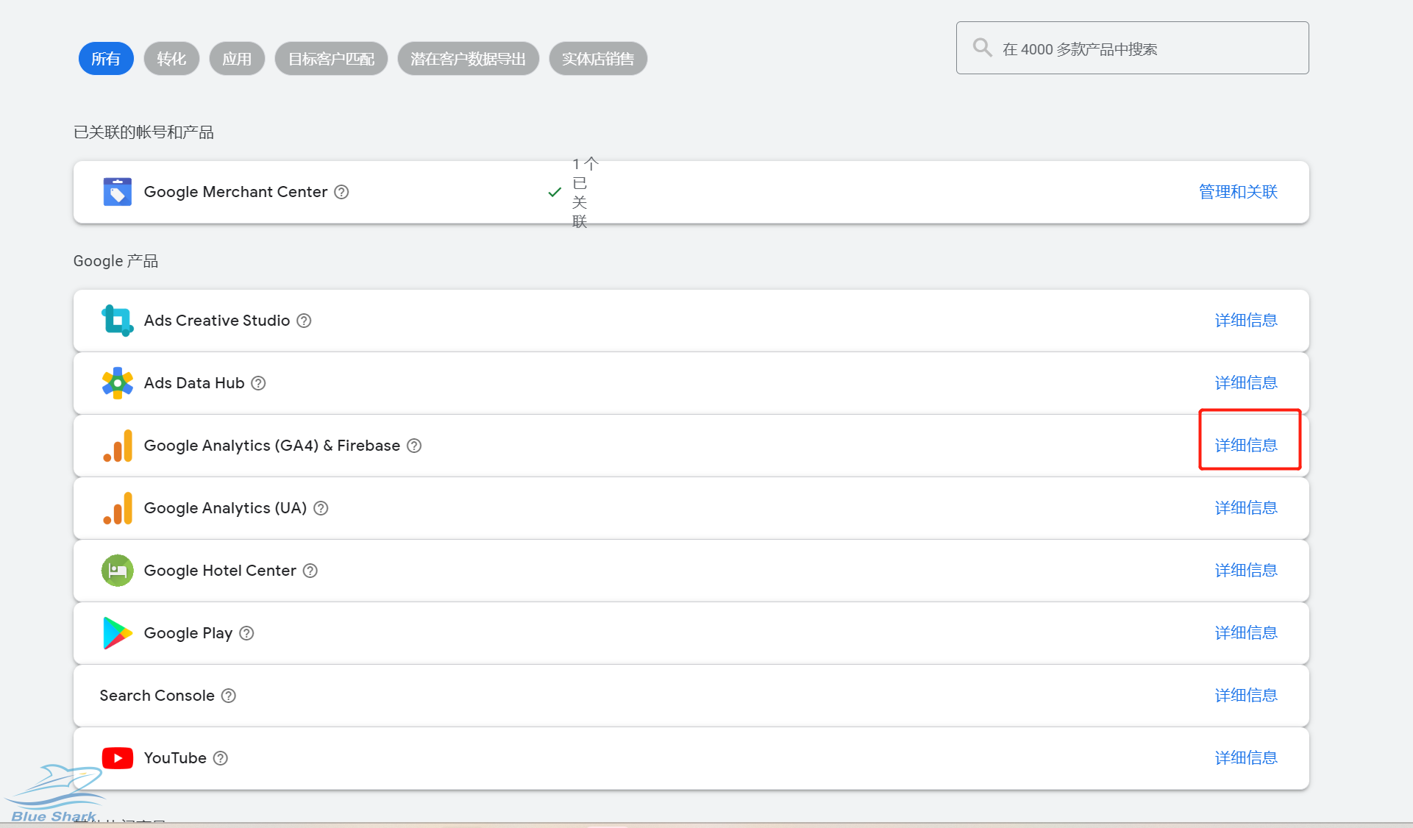Open help icon beside Google Hotel Center
This screenshot has height=828, width=1413.
coord(310,571)
